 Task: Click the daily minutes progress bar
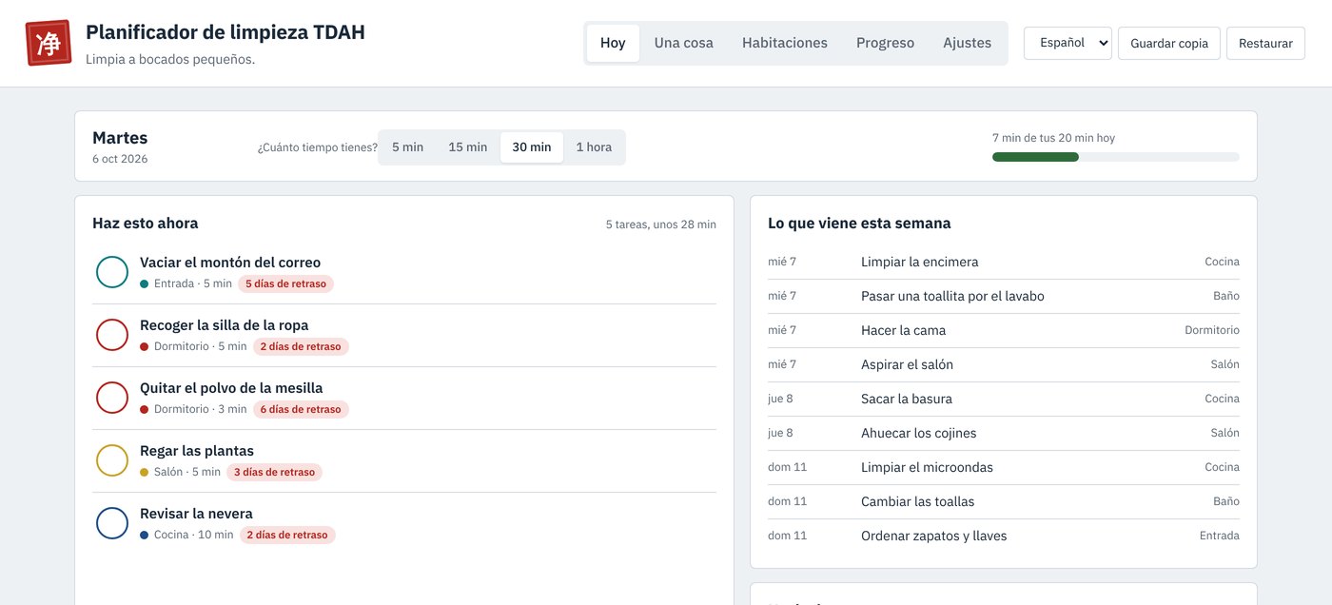point(1116,157)
